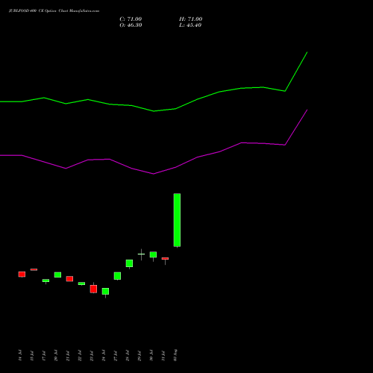Select the doji candle on 29 Jul
Viewport: 373px width, 373px height.
141,254
